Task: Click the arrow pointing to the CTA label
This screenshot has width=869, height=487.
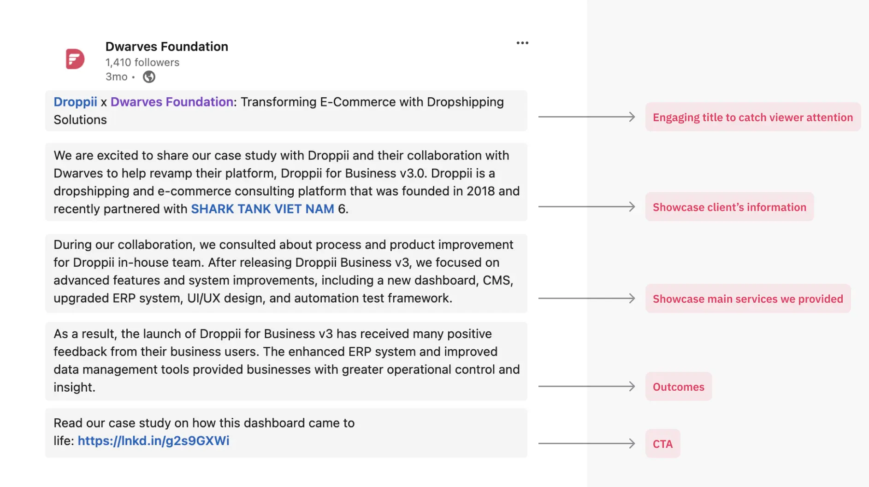Action: click(x=587, y=443)
